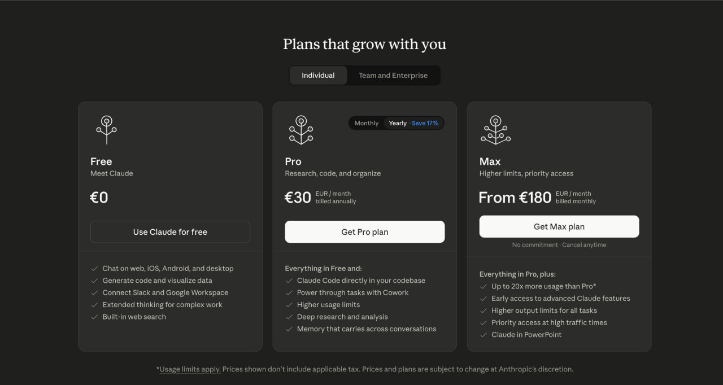Click the Get Max plan button
The height and width of the screenshot is (385, 723).
coord(559,226)
